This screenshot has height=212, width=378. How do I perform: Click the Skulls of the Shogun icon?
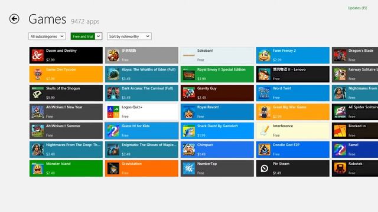(x=38, y=93)
